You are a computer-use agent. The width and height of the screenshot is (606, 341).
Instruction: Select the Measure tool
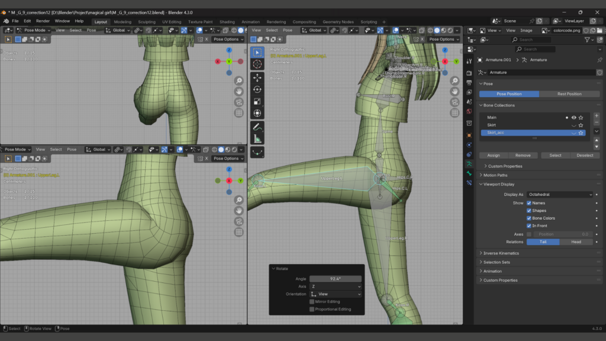coord(257,139)
